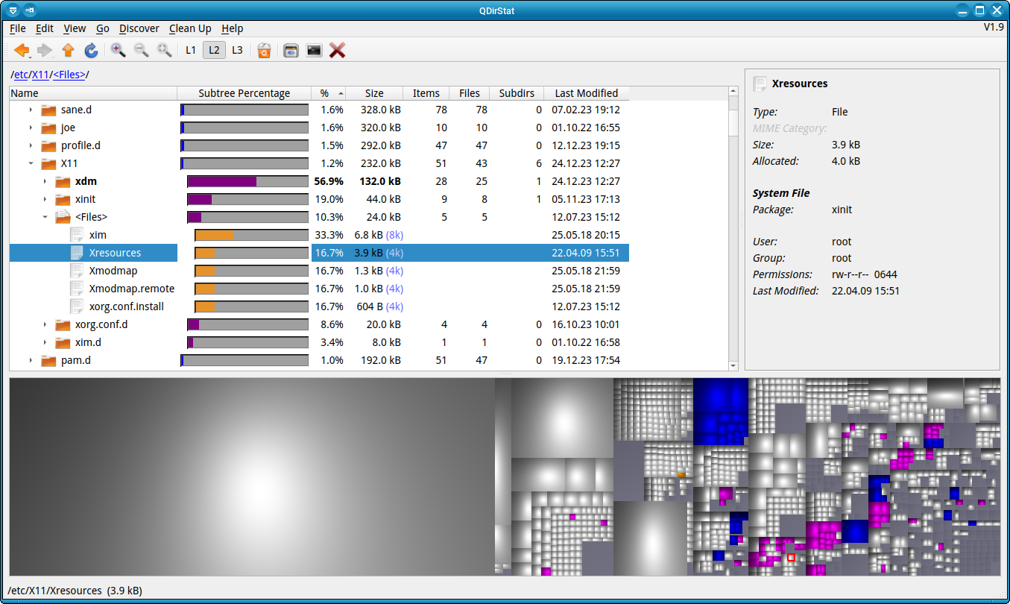Switch to layout L2
This screenshot has height=604, width=1010.
pyautogui.click(x=214, y=50)
